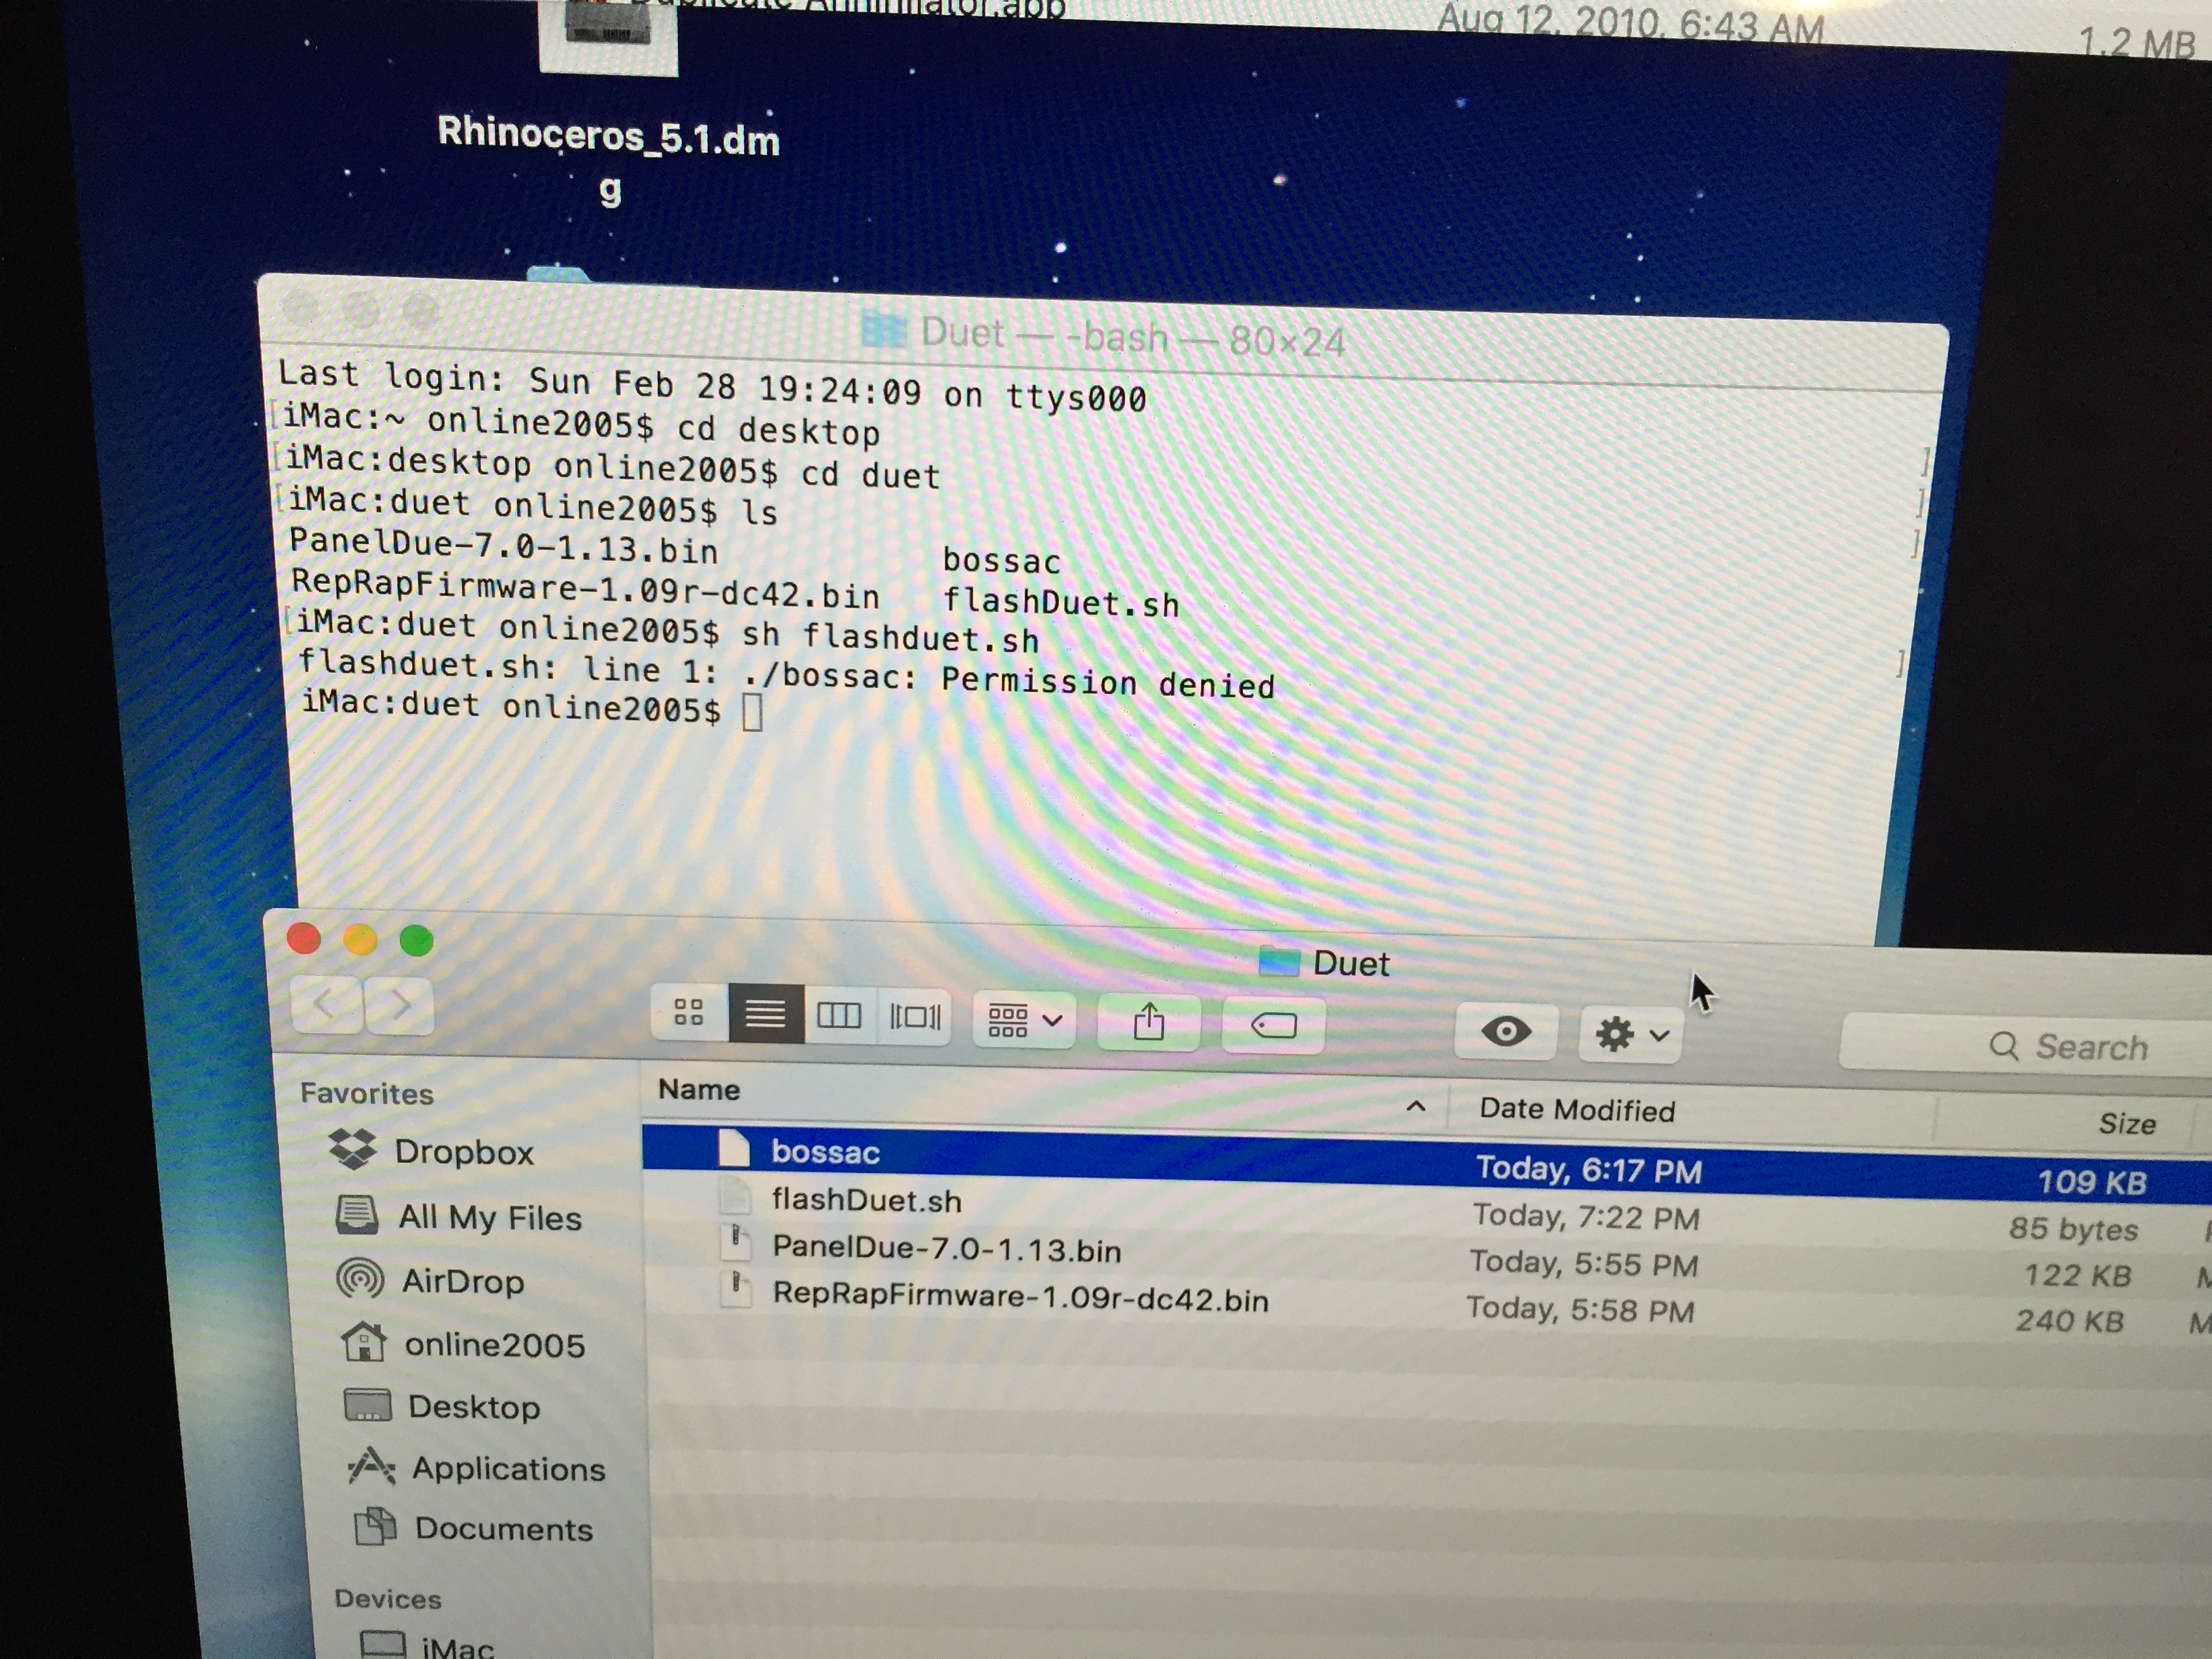The height and width of the screenshot is (1659, 2212).
Task: Switch to Cover Flow view
Action: click(x=914, y=1018)
